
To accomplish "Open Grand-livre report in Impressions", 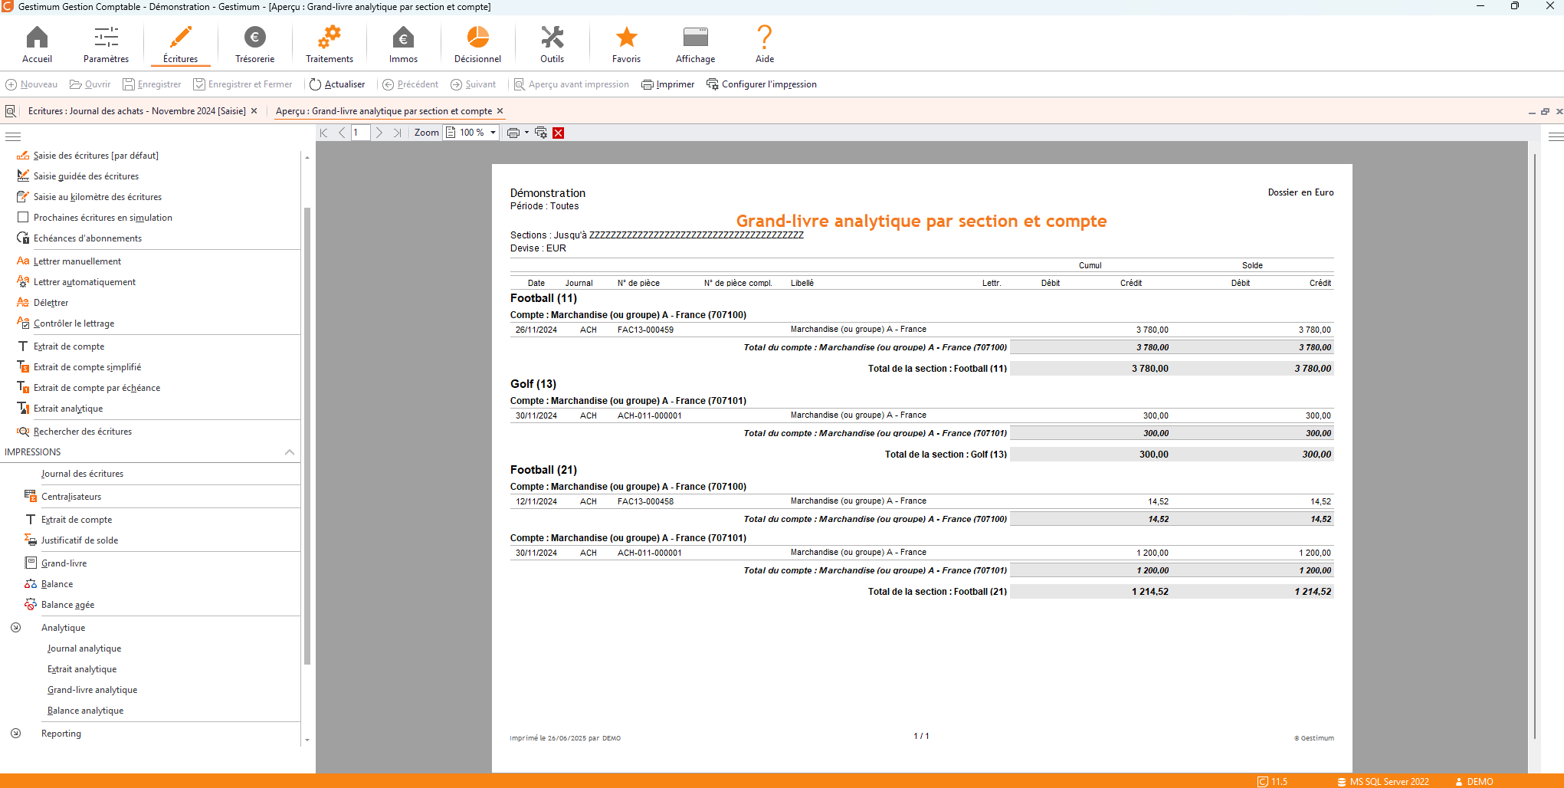I will coord(64,563).
